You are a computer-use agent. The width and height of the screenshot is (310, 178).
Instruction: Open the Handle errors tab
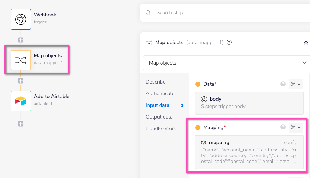click(x=161, y=128)
